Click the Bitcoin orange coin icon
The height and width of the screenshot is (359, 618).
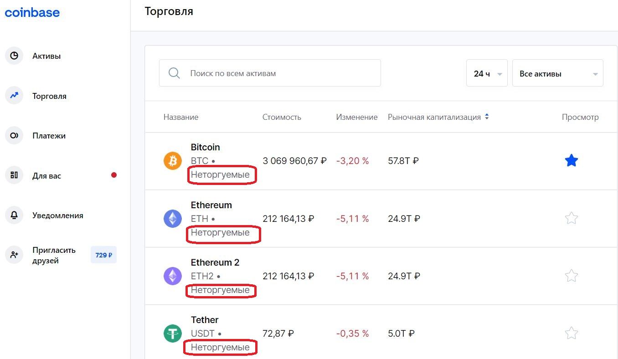tap(173, 161)
